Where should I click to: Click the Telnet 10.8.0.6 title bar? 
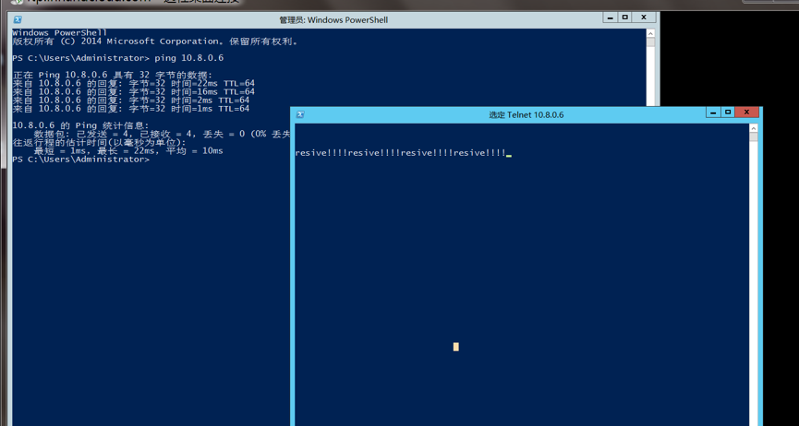point(525,115)
